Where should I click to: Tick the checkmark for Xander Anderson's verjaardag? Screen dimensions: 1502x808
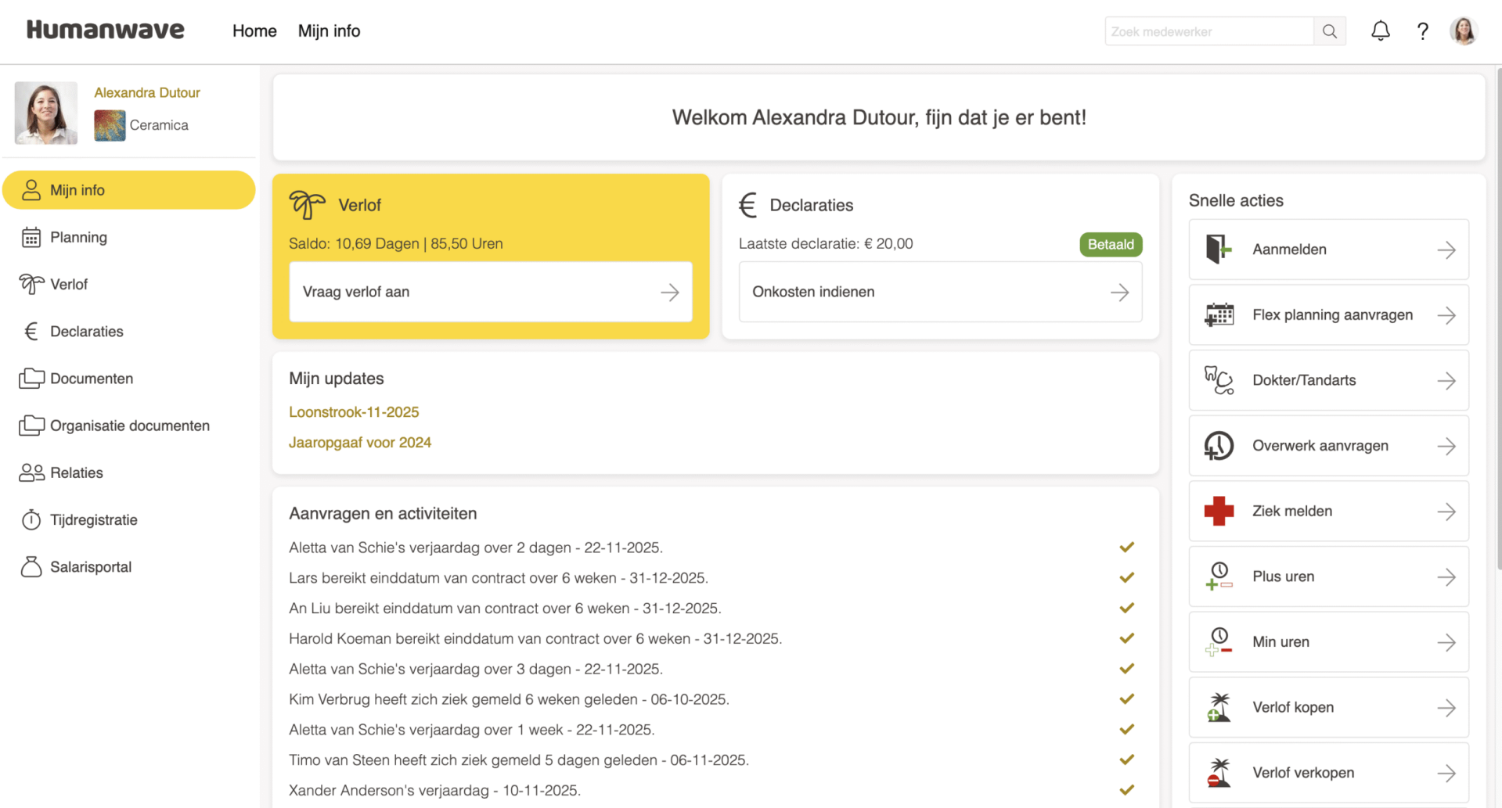(1126, 790)
